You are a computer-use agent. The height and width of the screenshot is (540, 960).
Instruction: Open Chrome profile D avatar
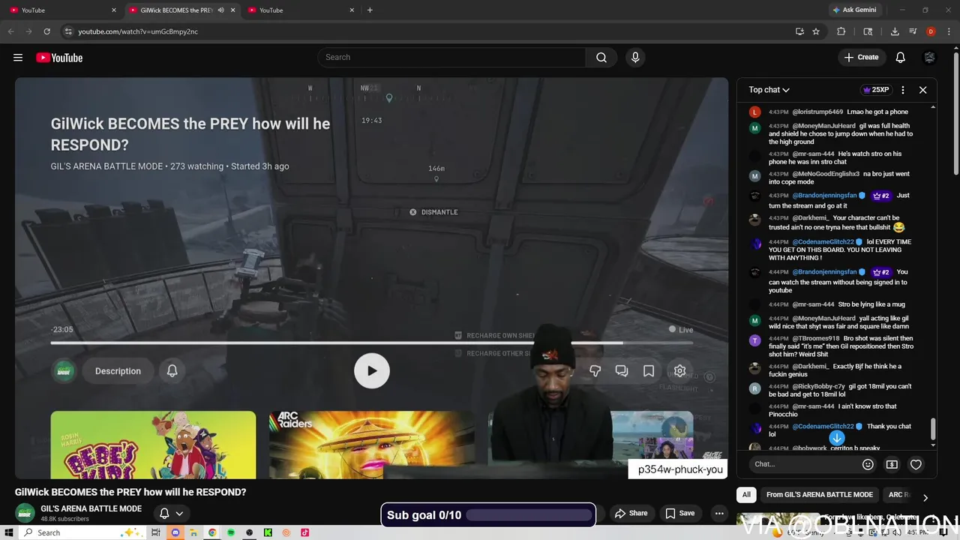pos(931,31)
